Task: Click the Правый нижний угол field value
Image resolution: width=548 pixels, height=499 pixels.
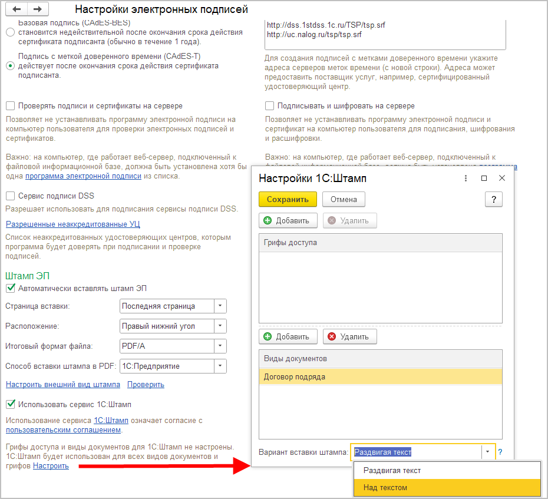Action: tap(167, 326)
